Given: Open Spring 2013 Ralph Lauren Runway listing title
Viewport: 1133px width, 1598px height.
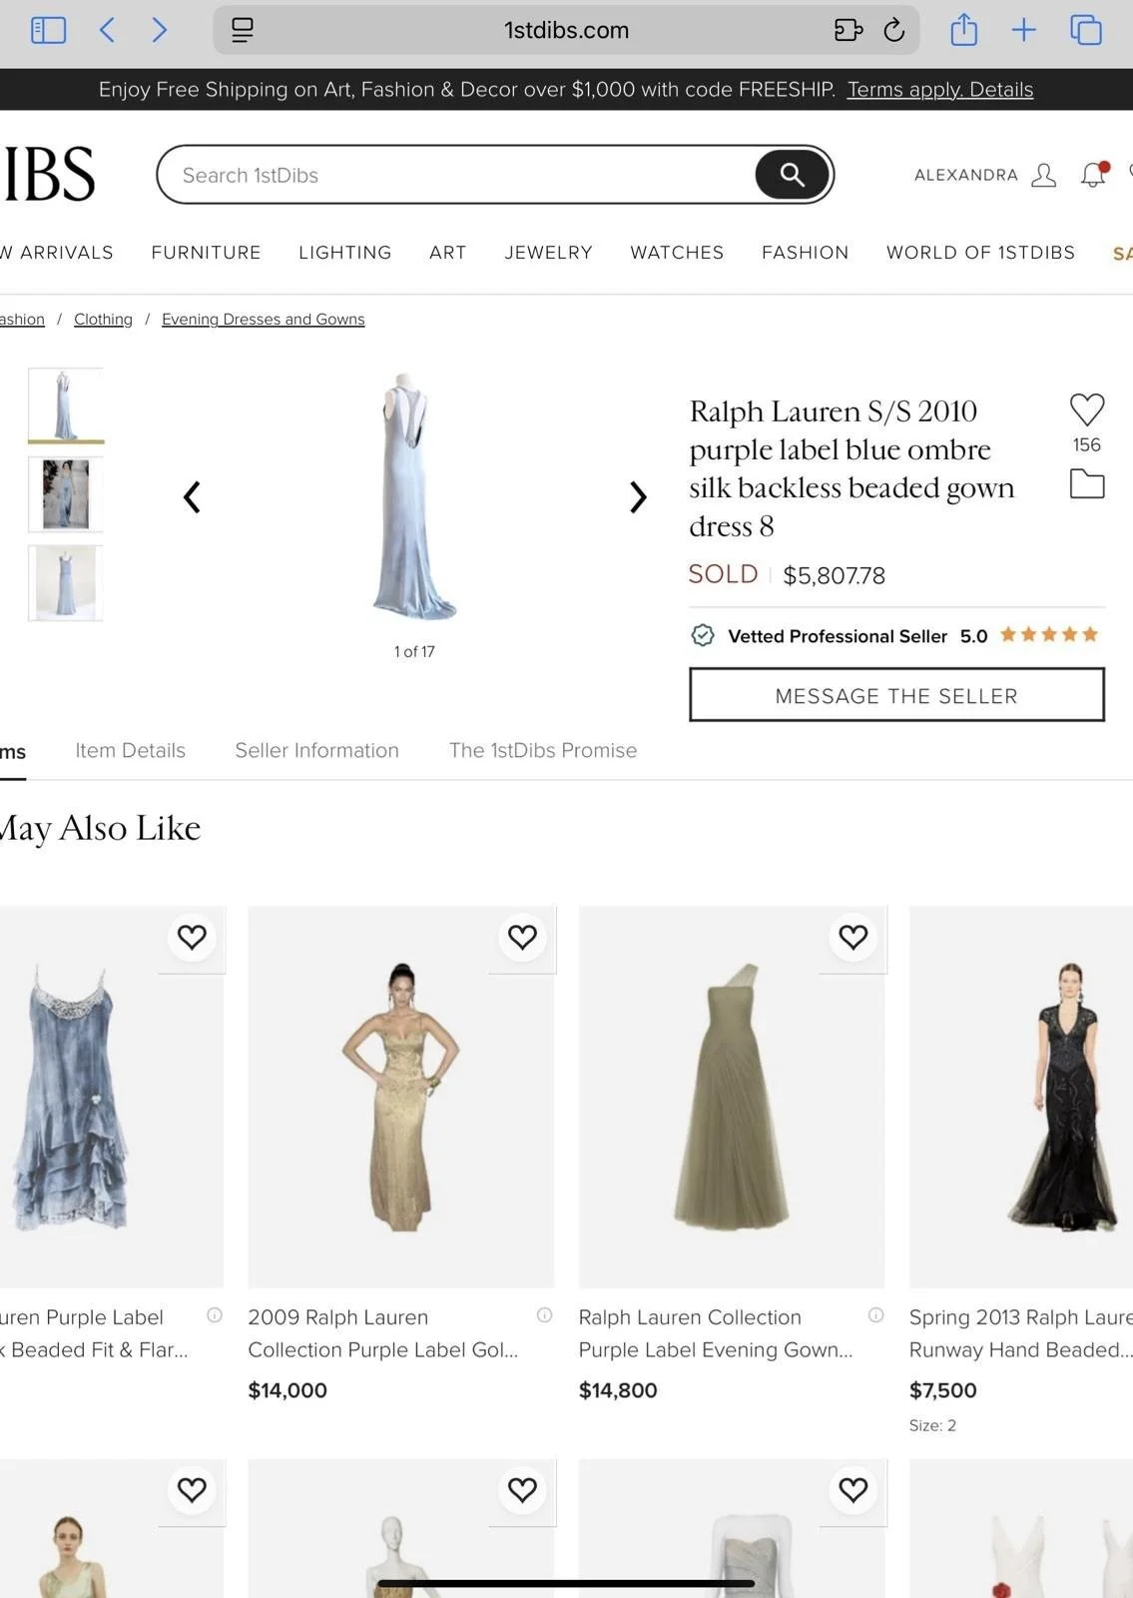Looking at the screenshot, I should click(x=1021, y=1333).
